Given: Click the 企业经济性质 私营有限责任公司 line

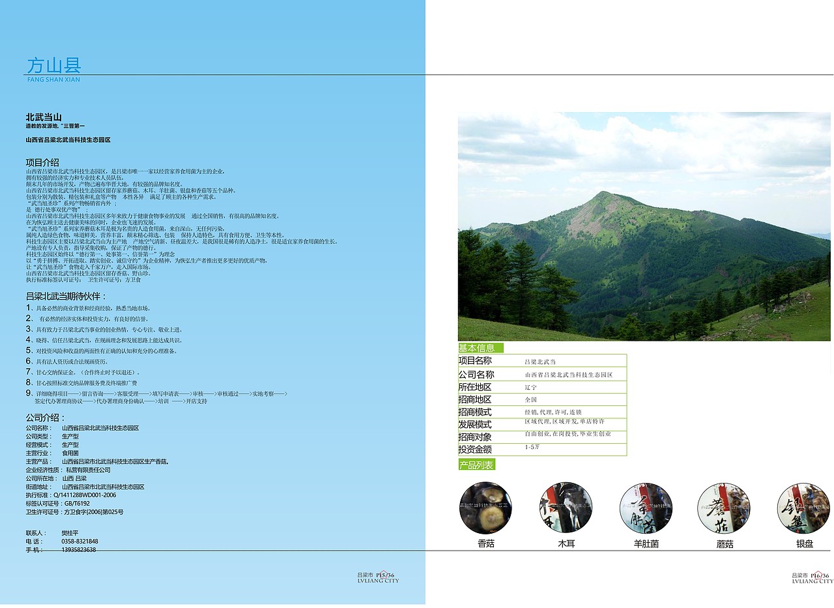Looking at the screenshot, I should (x=68, y=470).
